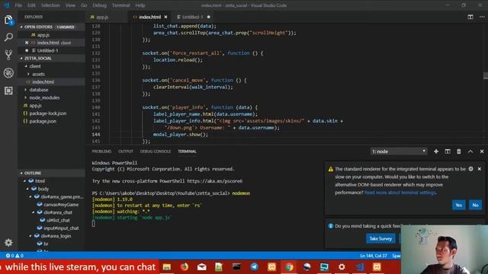Image resolution: width=488 pixels, height=274 pixels.
Task: Create a new terminal with plus icon
Action: click(x=436, y=151)
